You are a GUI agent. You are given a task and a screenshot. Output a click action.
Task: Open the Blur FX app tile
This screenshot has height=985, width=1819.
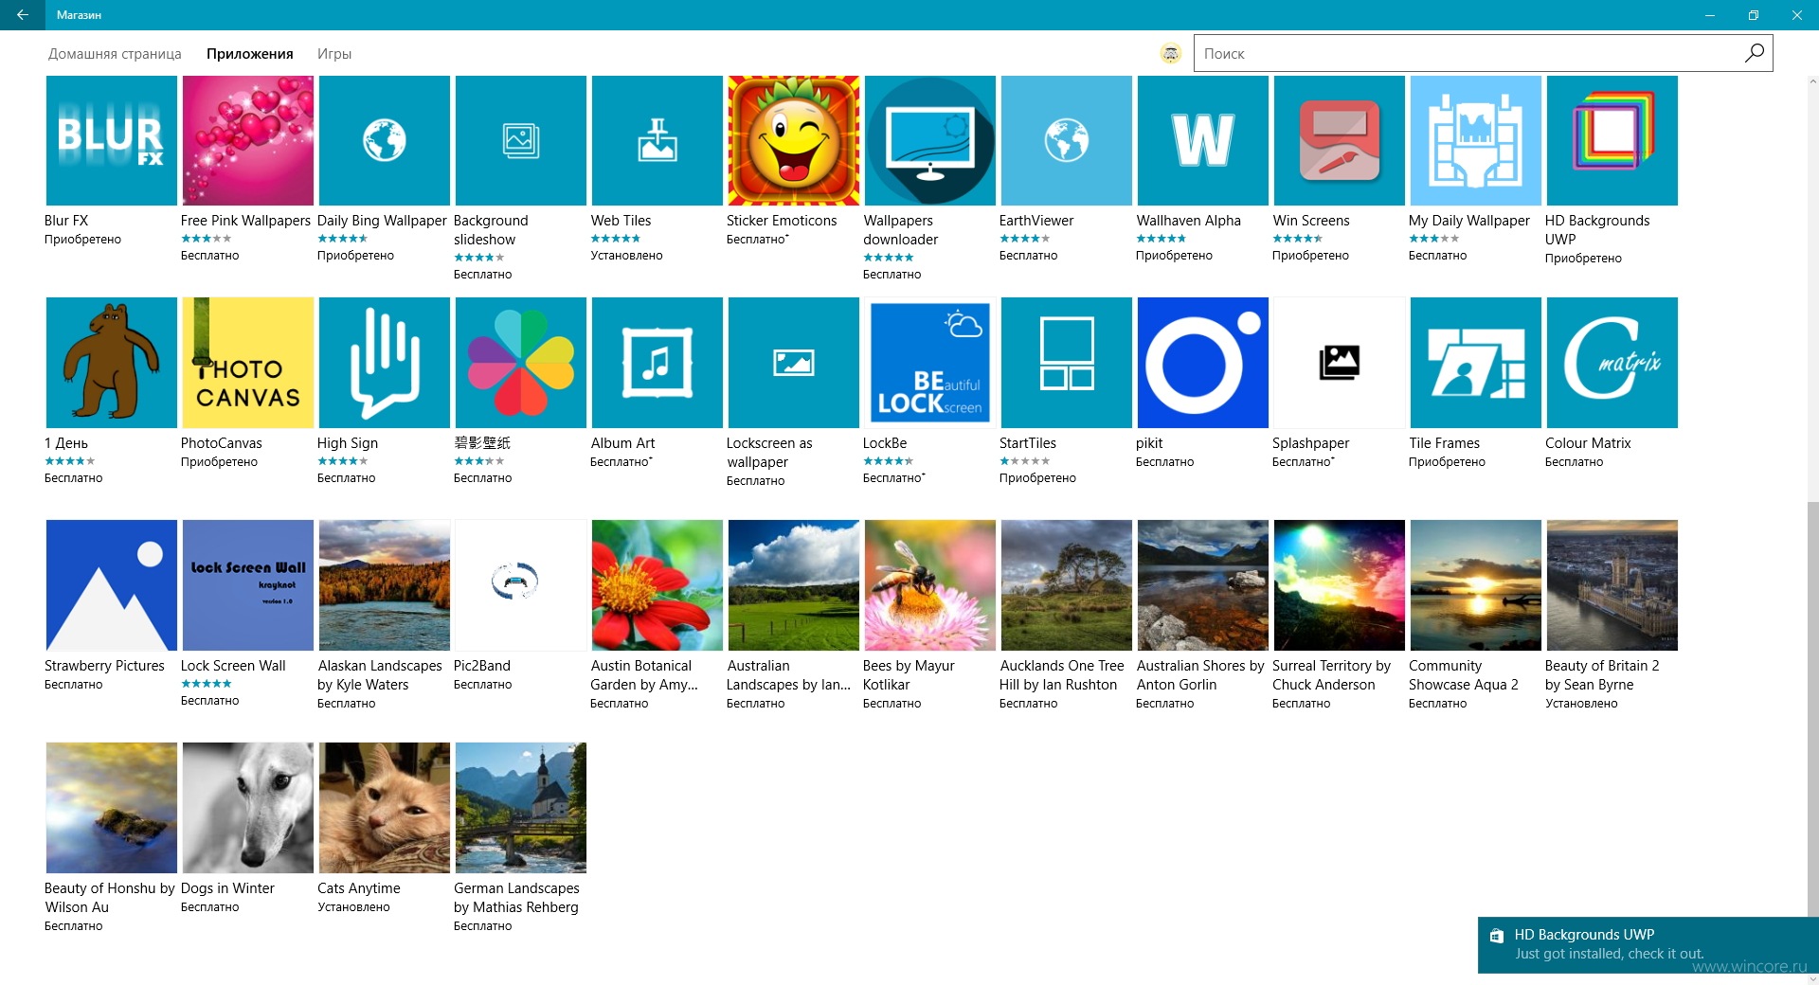tap(112, 140)
